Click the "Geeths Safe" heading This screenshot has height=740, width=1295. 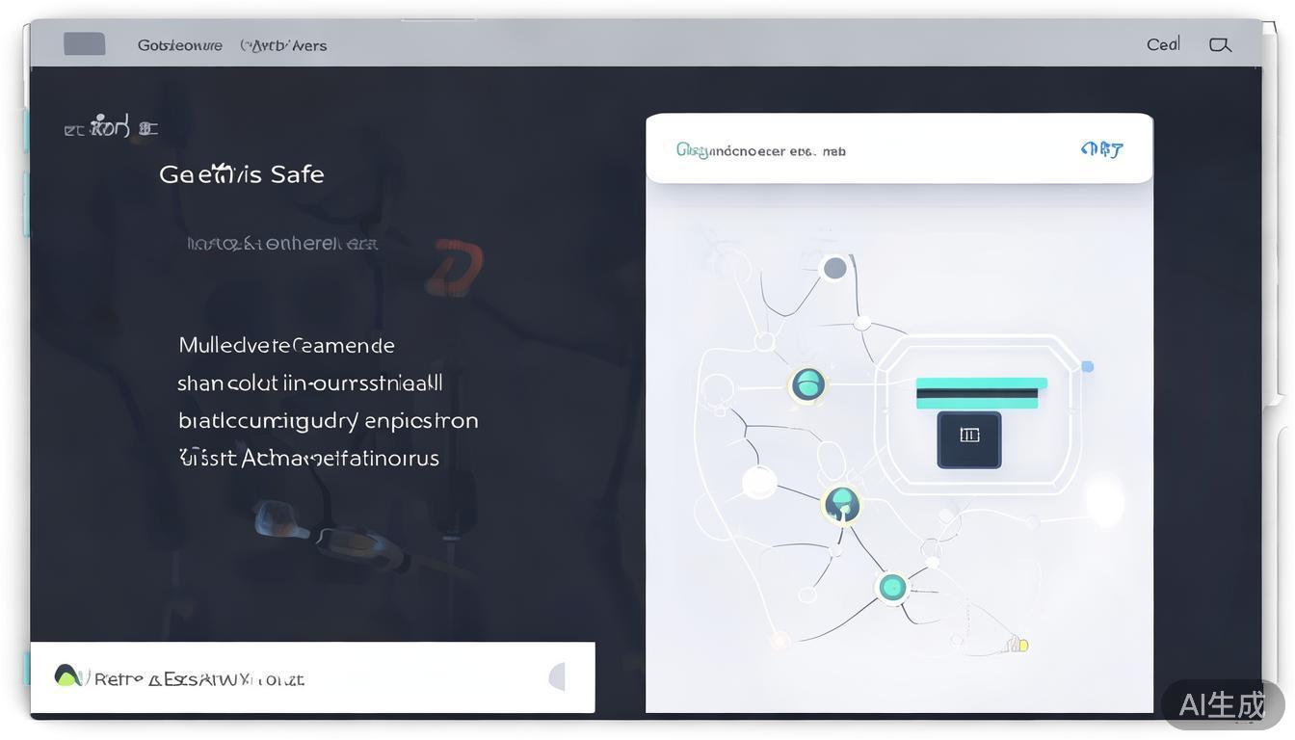(241, 174)
